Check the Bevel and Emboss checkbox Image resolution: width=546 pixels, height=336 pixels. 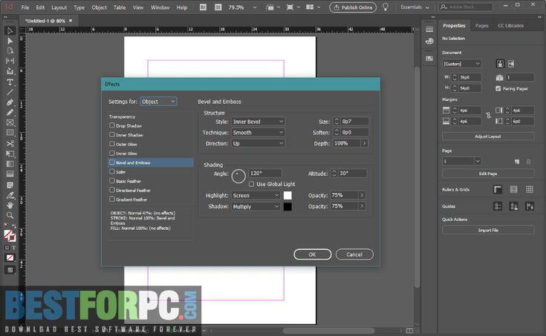[111, 162]
